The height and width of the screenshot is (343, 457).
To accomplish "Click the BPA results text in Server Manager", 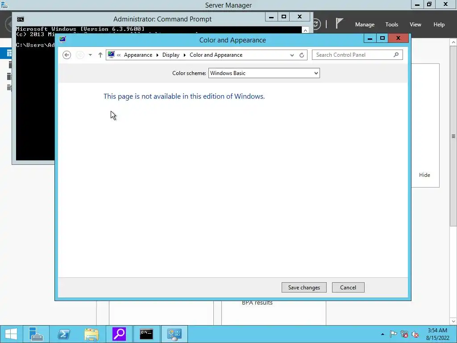I will click(257, 303).
